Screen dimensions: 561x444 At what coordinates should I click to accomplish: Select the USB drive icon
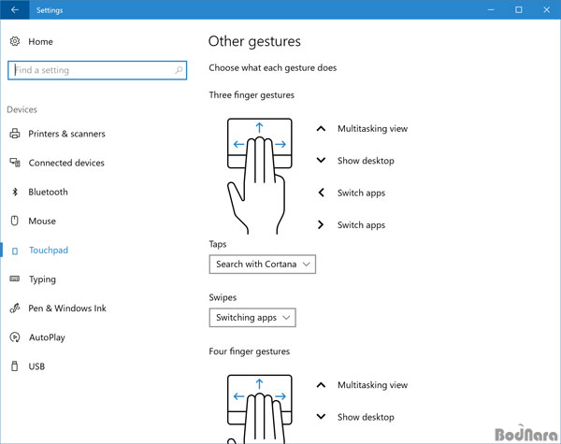(14, 366)
